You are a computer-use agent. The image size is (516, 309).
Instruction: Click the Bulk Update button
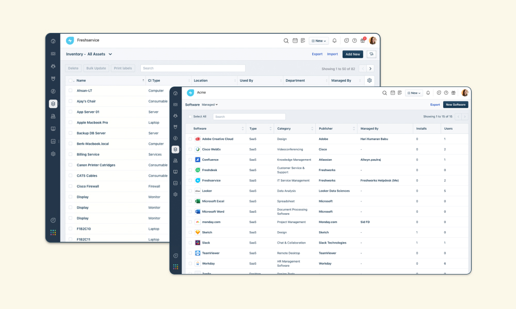(96, 68)
